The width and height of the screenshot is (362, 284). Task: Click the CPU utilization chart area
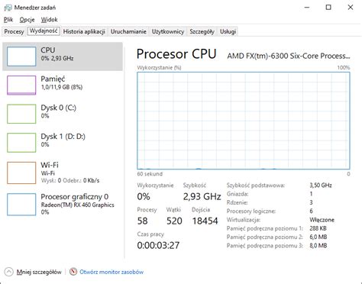[244, 121]
